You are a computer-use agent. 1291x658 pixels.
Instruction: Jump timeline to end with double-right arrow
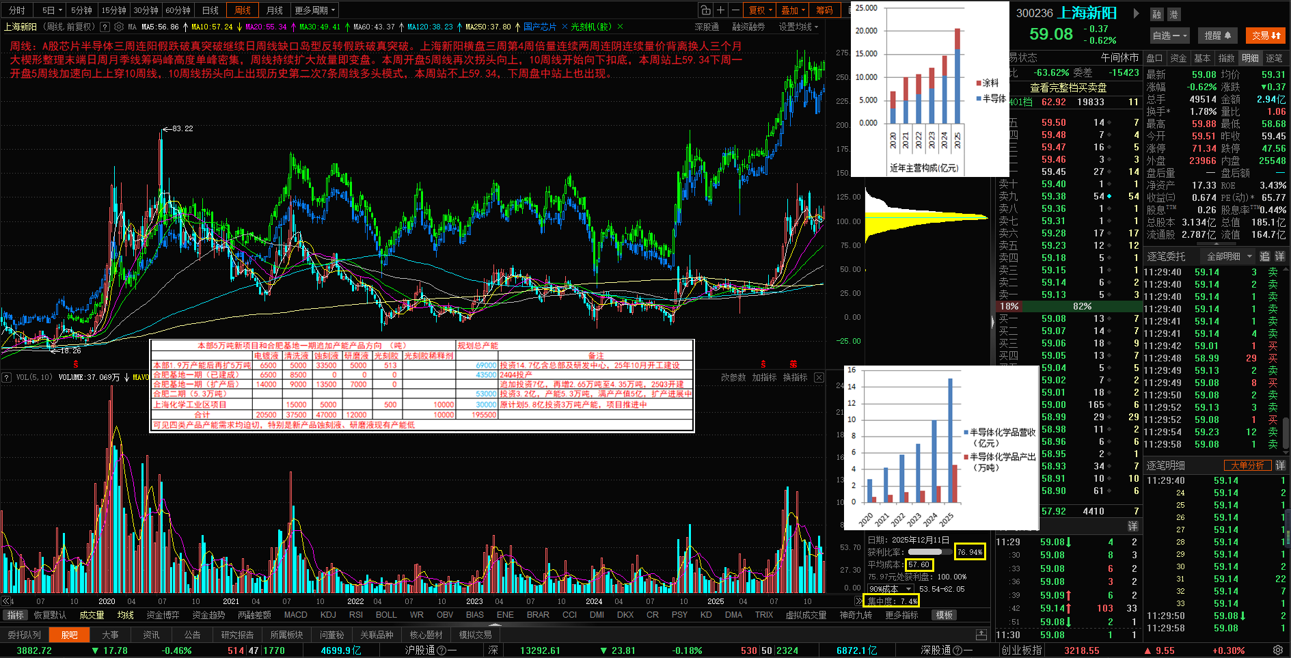click(859, 601)
